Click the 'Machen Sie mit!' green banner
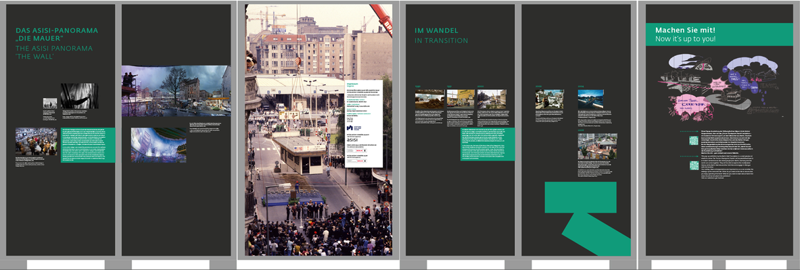This screenshot has height=270, width=800. pos(720,34)
